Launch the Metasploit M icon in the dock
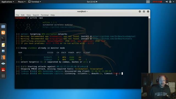Viewport: 176px width, 99px height. (x=3, y=51)
